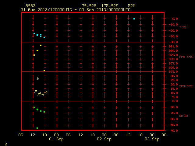Click the 03 Sep date label
Screen dimensions: 195x146
tap(152, 139)
